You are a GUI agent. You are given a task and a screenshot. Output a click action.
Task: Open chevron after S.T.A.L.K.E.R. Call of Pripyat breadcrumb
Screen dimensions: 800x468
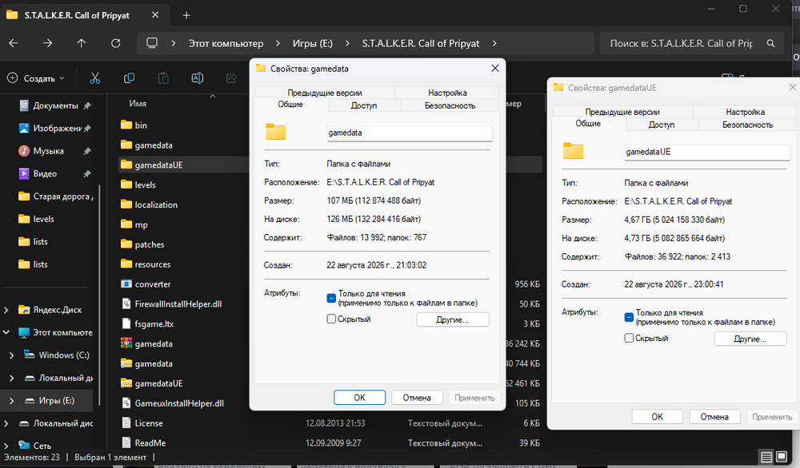click(494, 43)
